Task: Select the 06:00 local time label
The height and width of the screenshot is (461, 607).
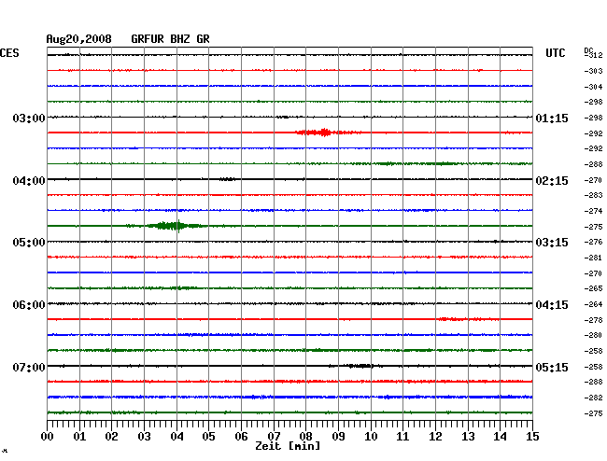Action: 29,305
